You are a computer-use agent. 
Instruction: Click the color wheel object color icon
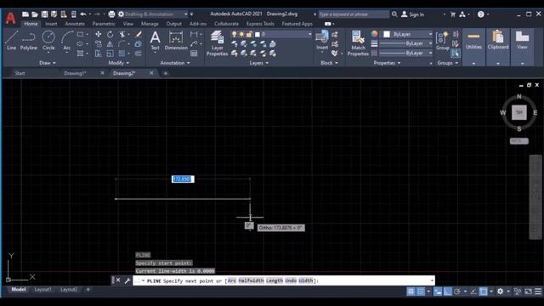374,34
